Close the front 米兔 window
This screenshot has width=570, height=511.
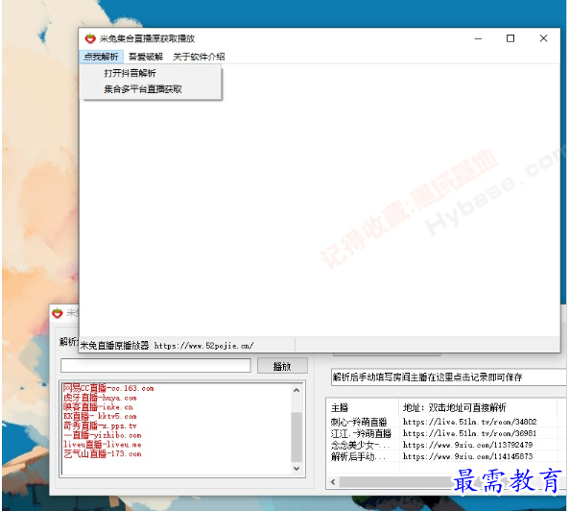tap(543, 38)
